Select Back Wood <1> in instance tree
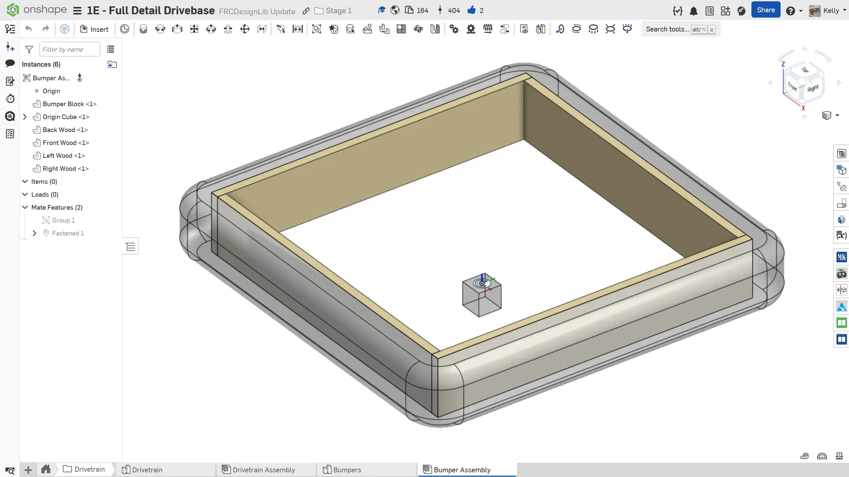Image resolution: width=849 pixels, height=477 pixels. tap(65, 130)
